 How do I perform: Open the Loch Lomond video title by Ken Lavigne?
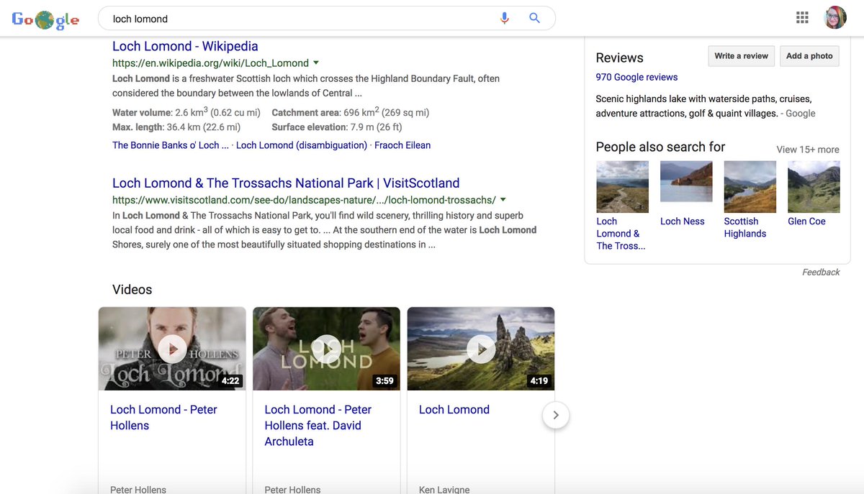click(454, 410)
